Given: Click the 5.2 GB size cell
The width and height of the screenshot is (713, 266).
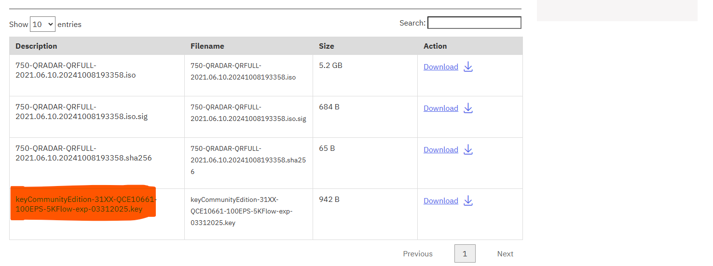Looking at the screenshot, I should pyautogui.click(x=330, y=66).
